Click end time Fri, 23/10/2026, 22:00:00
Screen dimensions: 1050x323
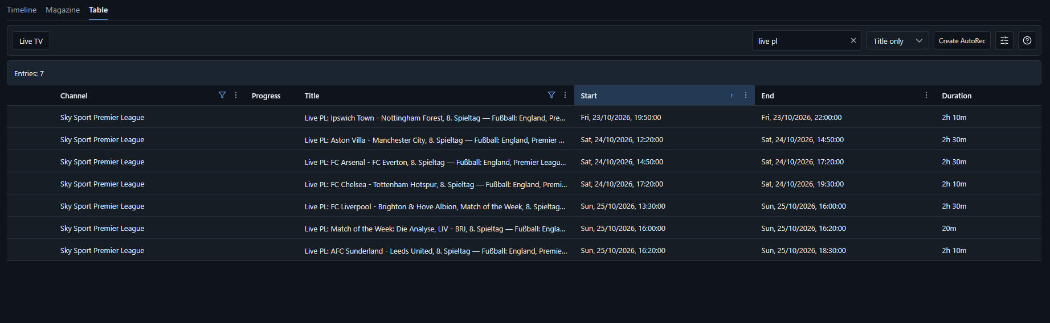pyautogui.click(x=801, y=118)
